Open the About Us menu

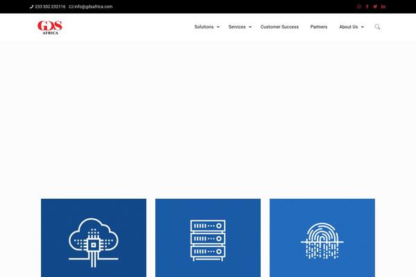(x=348, y=27)
